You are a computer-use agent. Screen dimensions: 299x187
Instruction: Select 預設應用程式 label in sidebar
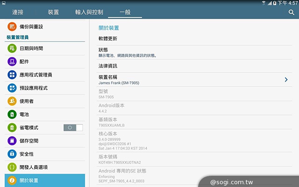click(x=34, y=88)
